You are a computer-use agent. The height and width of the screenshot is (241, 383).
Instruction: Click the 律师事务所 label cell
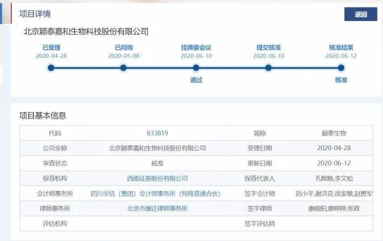[55, 209]
